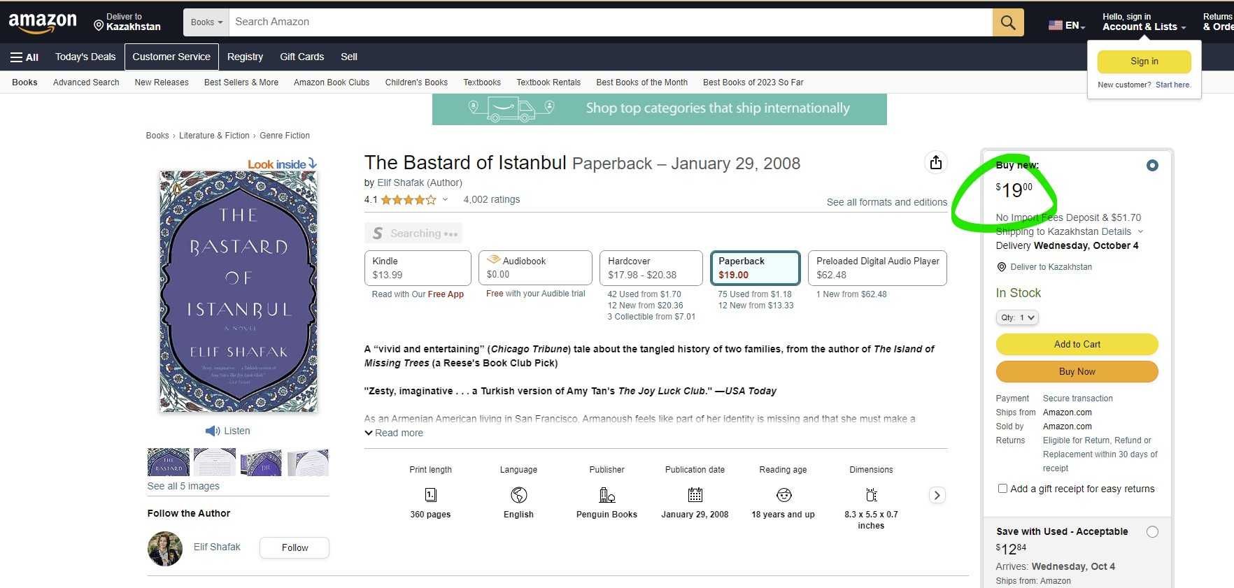Click Elif Shafak's author photo
1234x588 pixels.
click(165, 548)
